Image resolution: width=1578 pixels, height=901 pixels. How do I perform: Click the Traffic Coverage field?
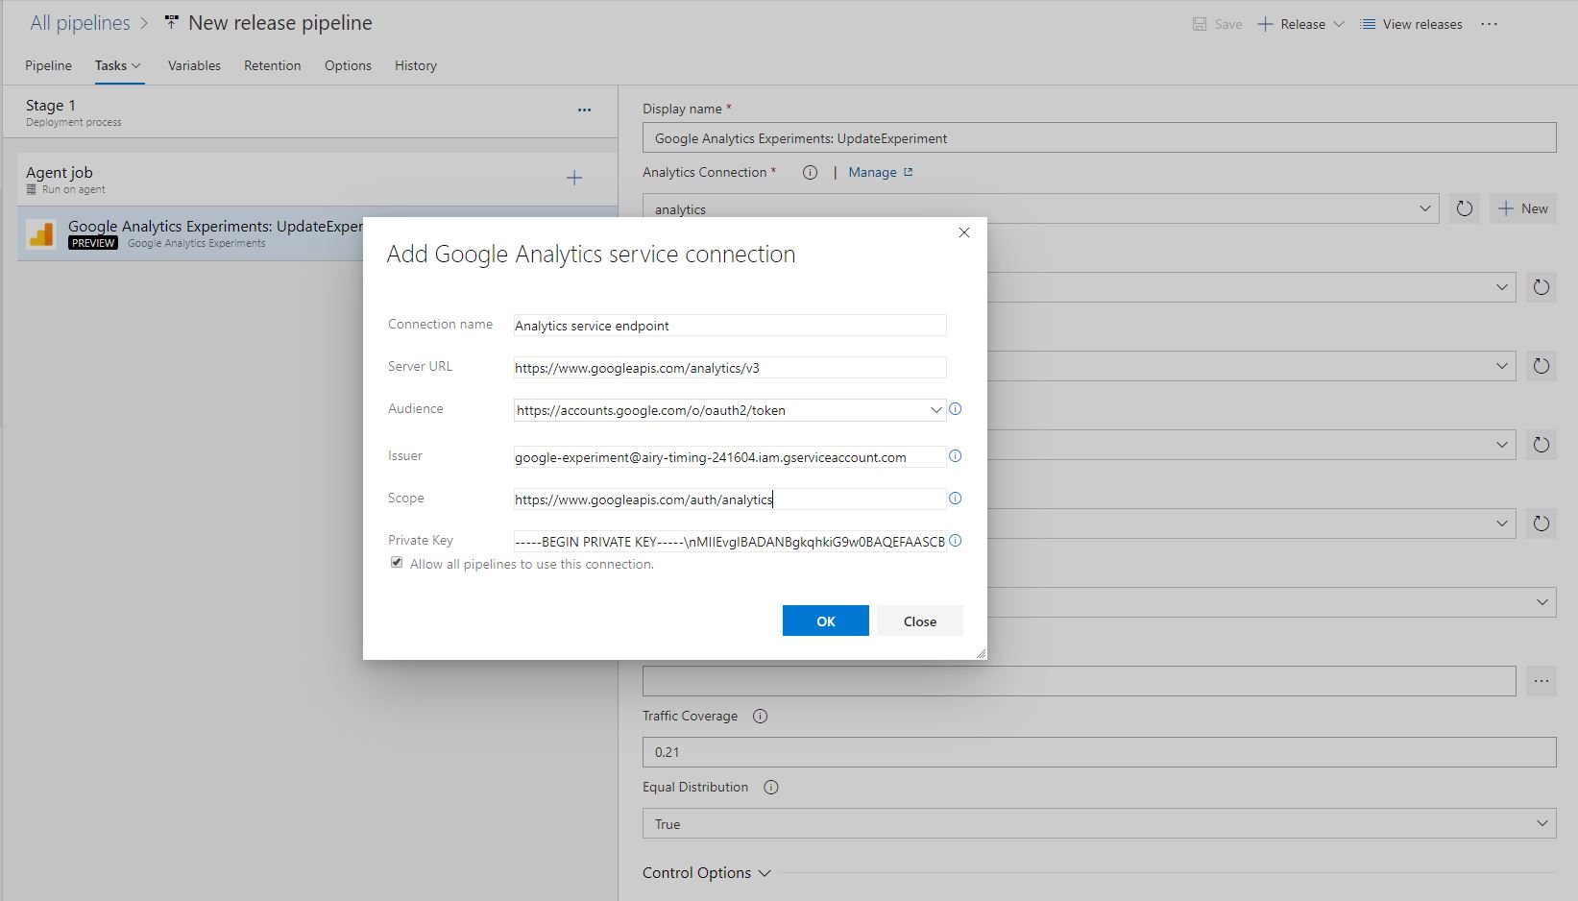tap(1099, 752)
